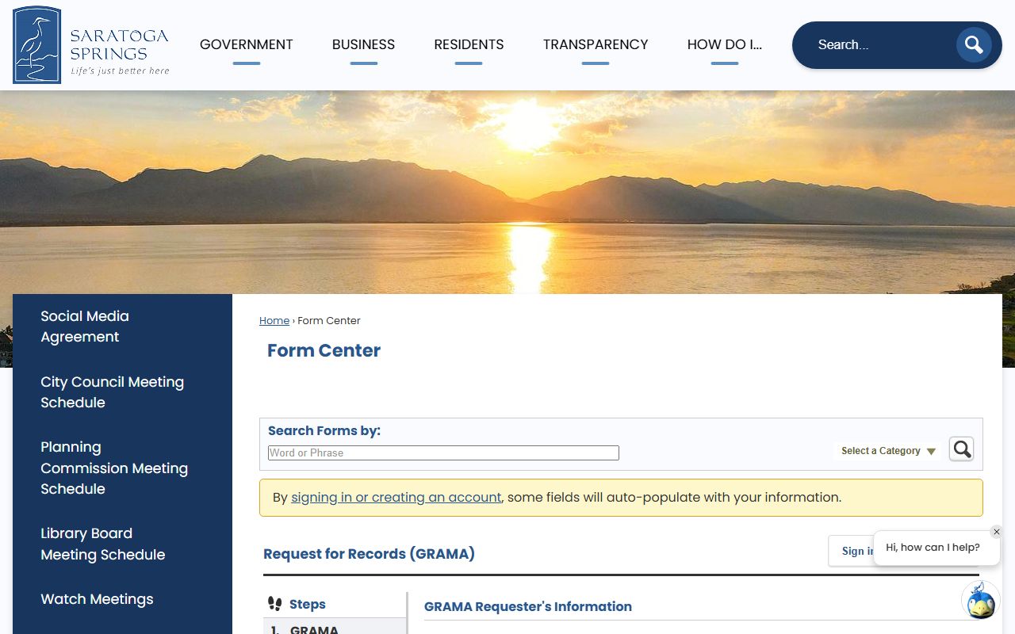Expand the Select a Category dropdown
The image size is (1015, 634).
pyautogui.click(x=888, y=451)
